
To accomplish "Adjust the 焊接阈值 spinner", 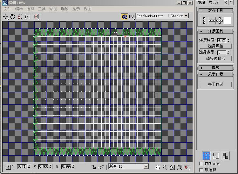I will 228,40.
